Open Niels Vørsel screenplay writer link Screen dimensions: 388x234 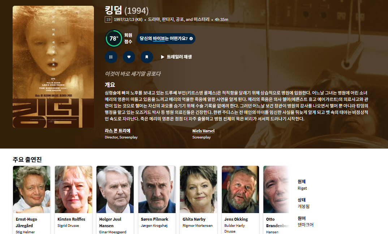(x=203, y=131)
